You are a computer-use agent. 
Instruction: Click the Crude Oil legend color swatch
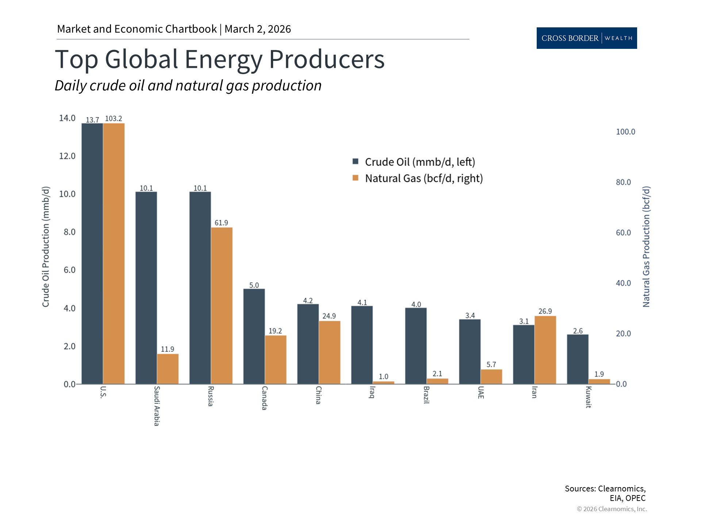(x=356, y=162)
